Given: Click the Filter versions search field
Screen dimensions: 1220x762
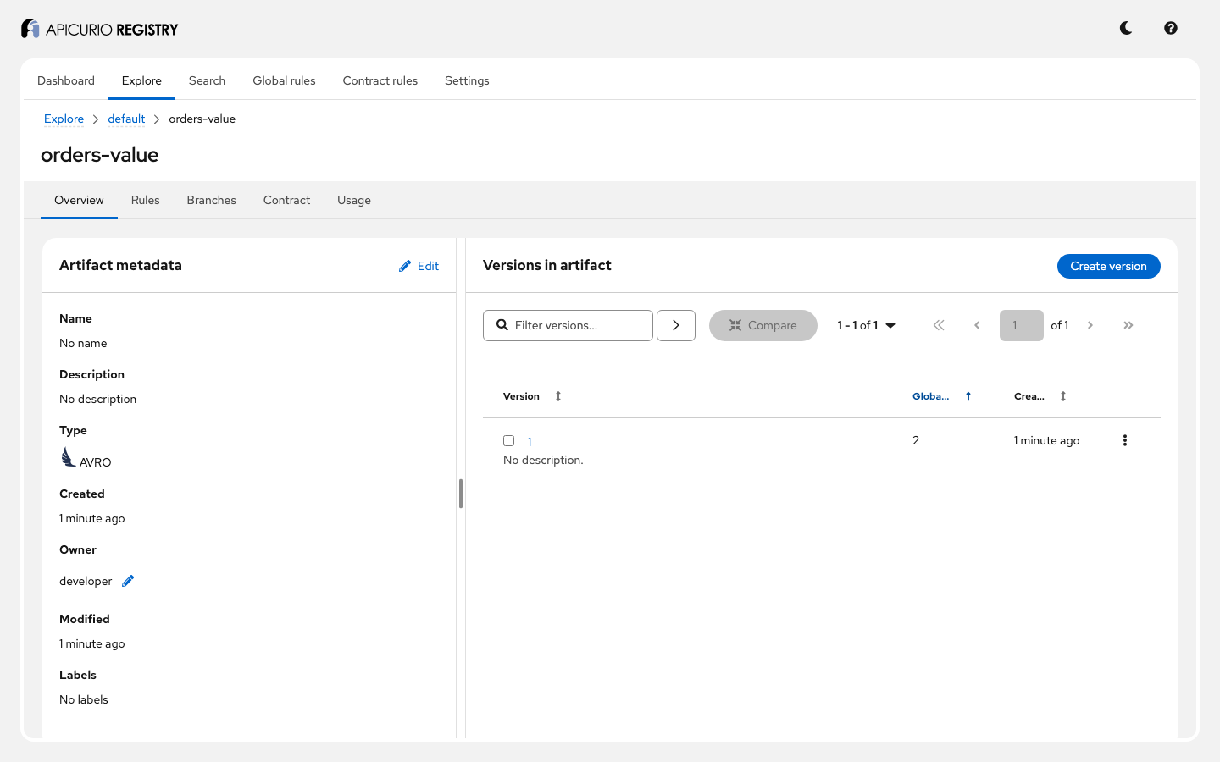Looking at the screenshot, I should [568, 325].
